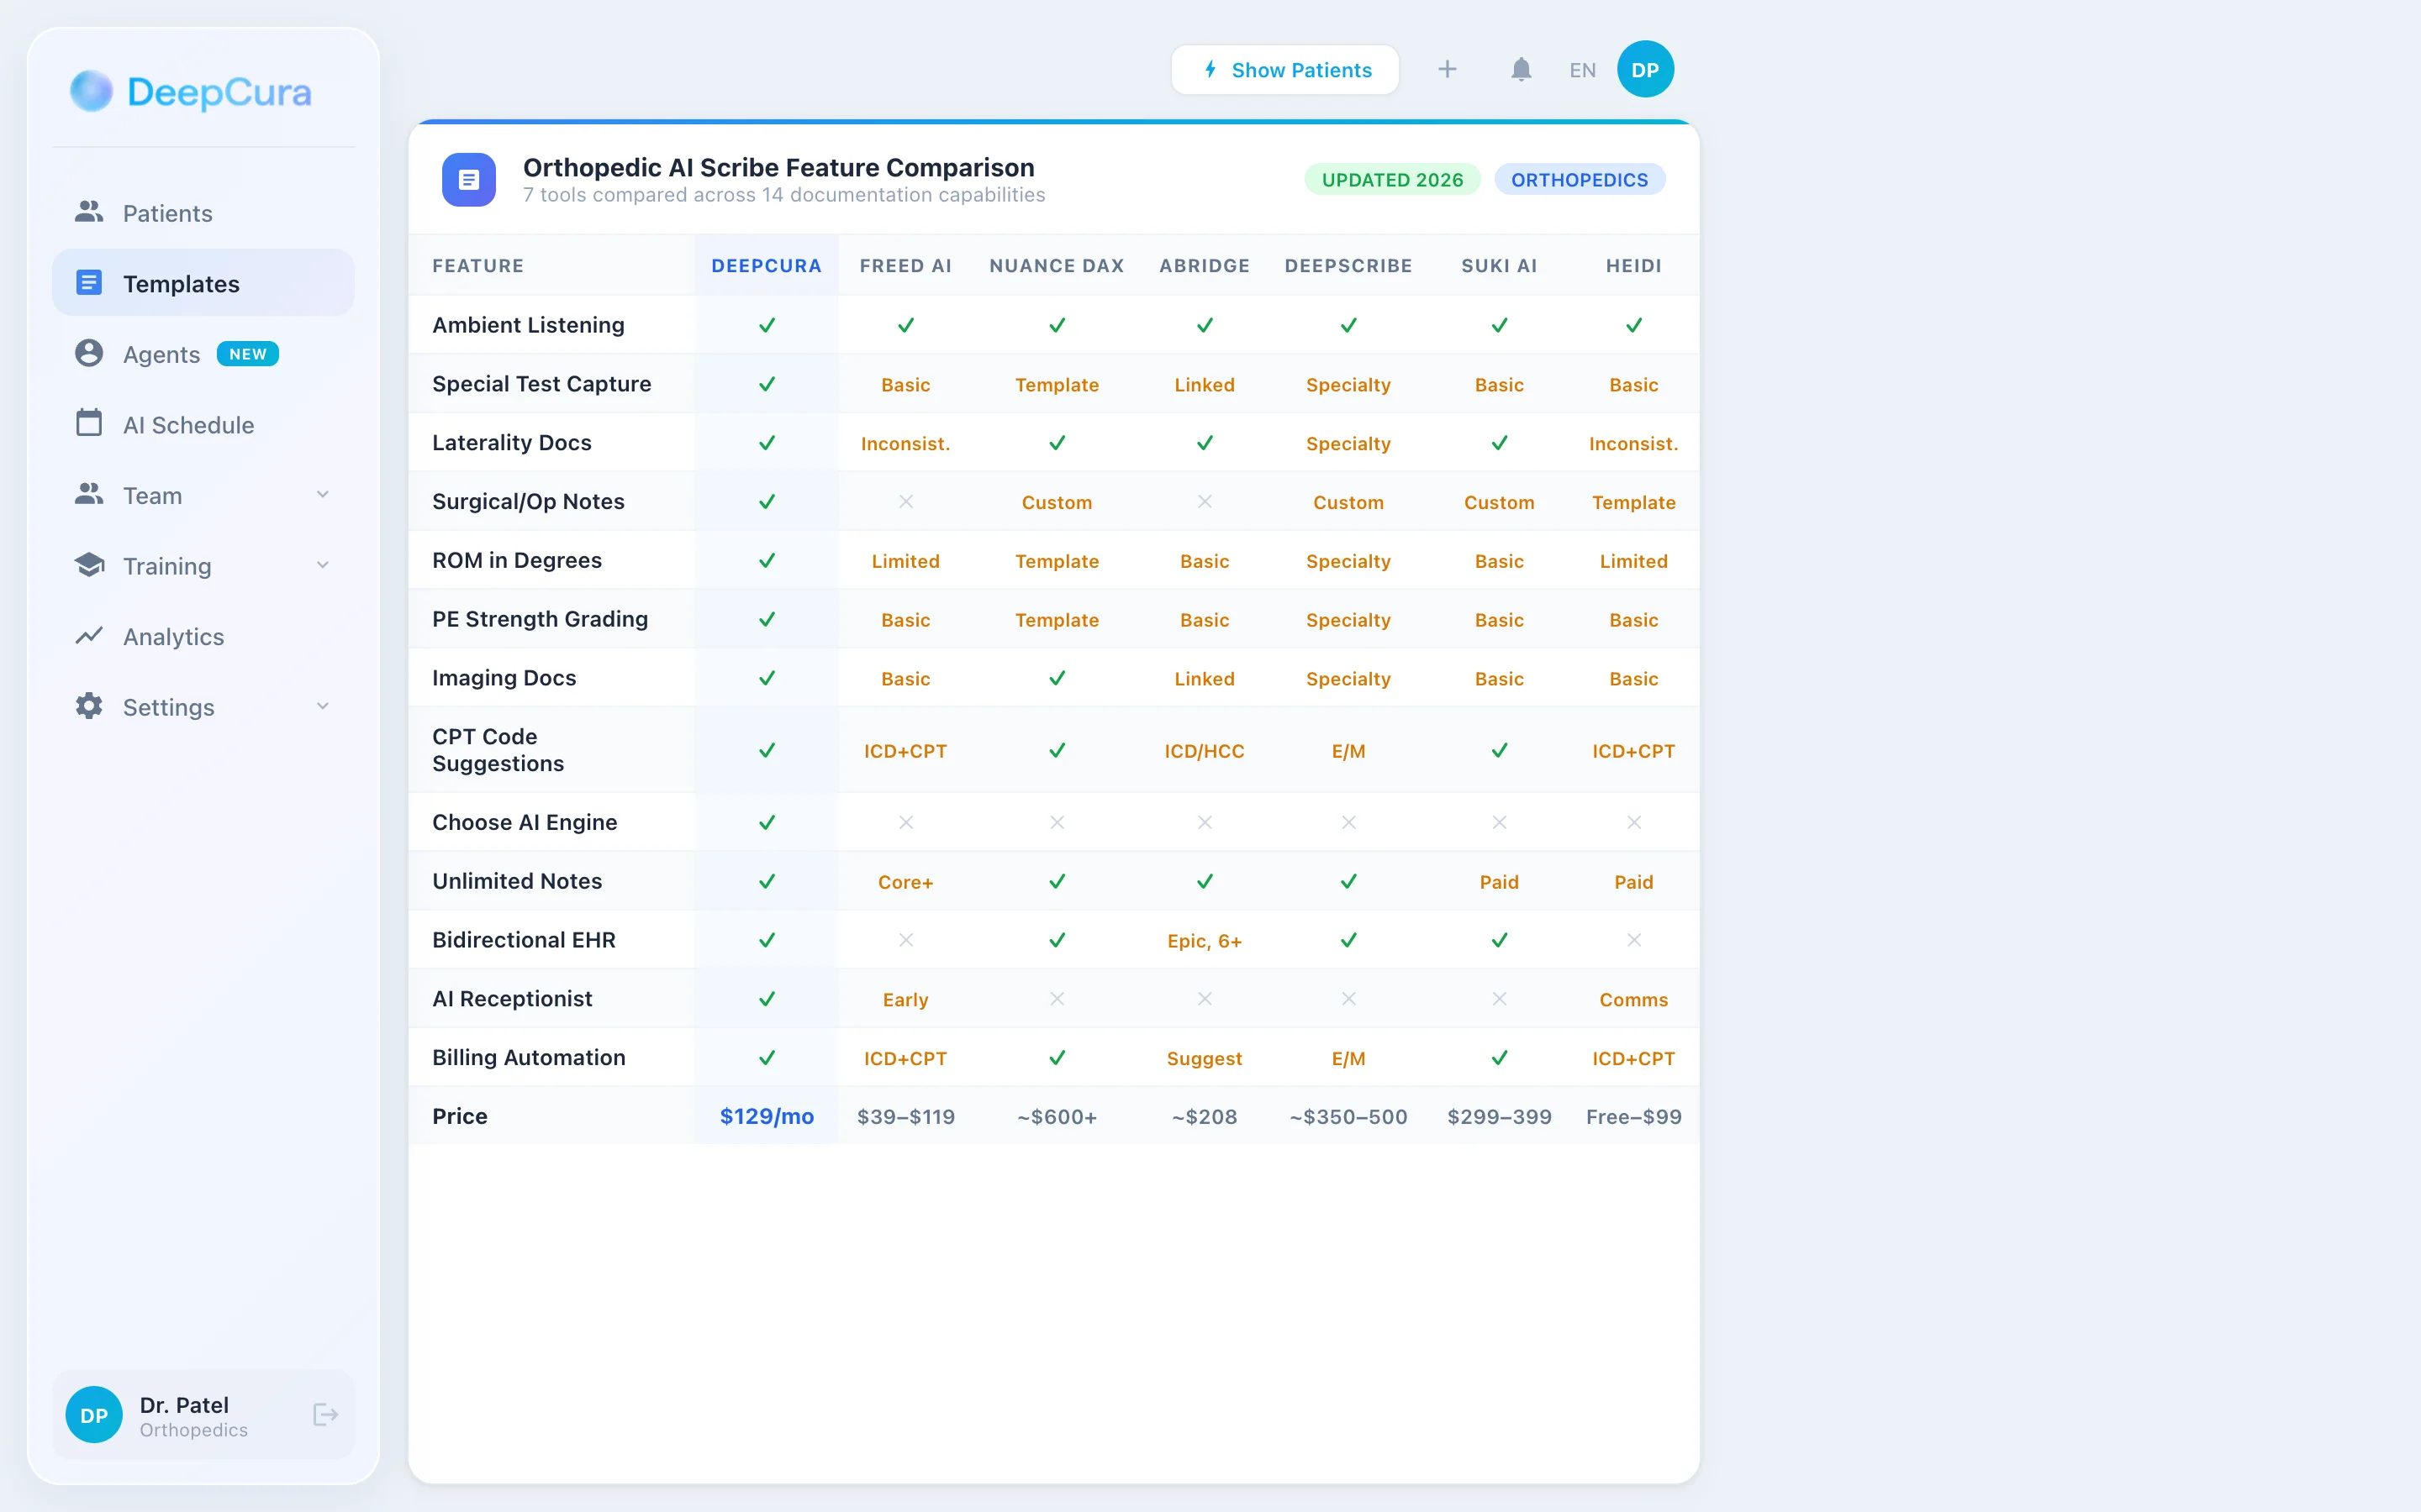This screenshot has height=1512, width=2421.
Task: Expand the Settings submenu chevron
Action: (322, 706)
